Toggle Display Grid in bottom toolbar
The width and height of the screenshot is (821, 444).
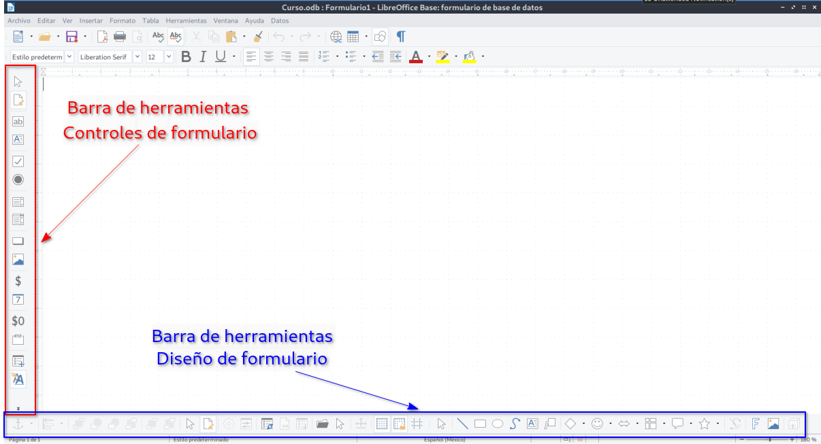382,424
